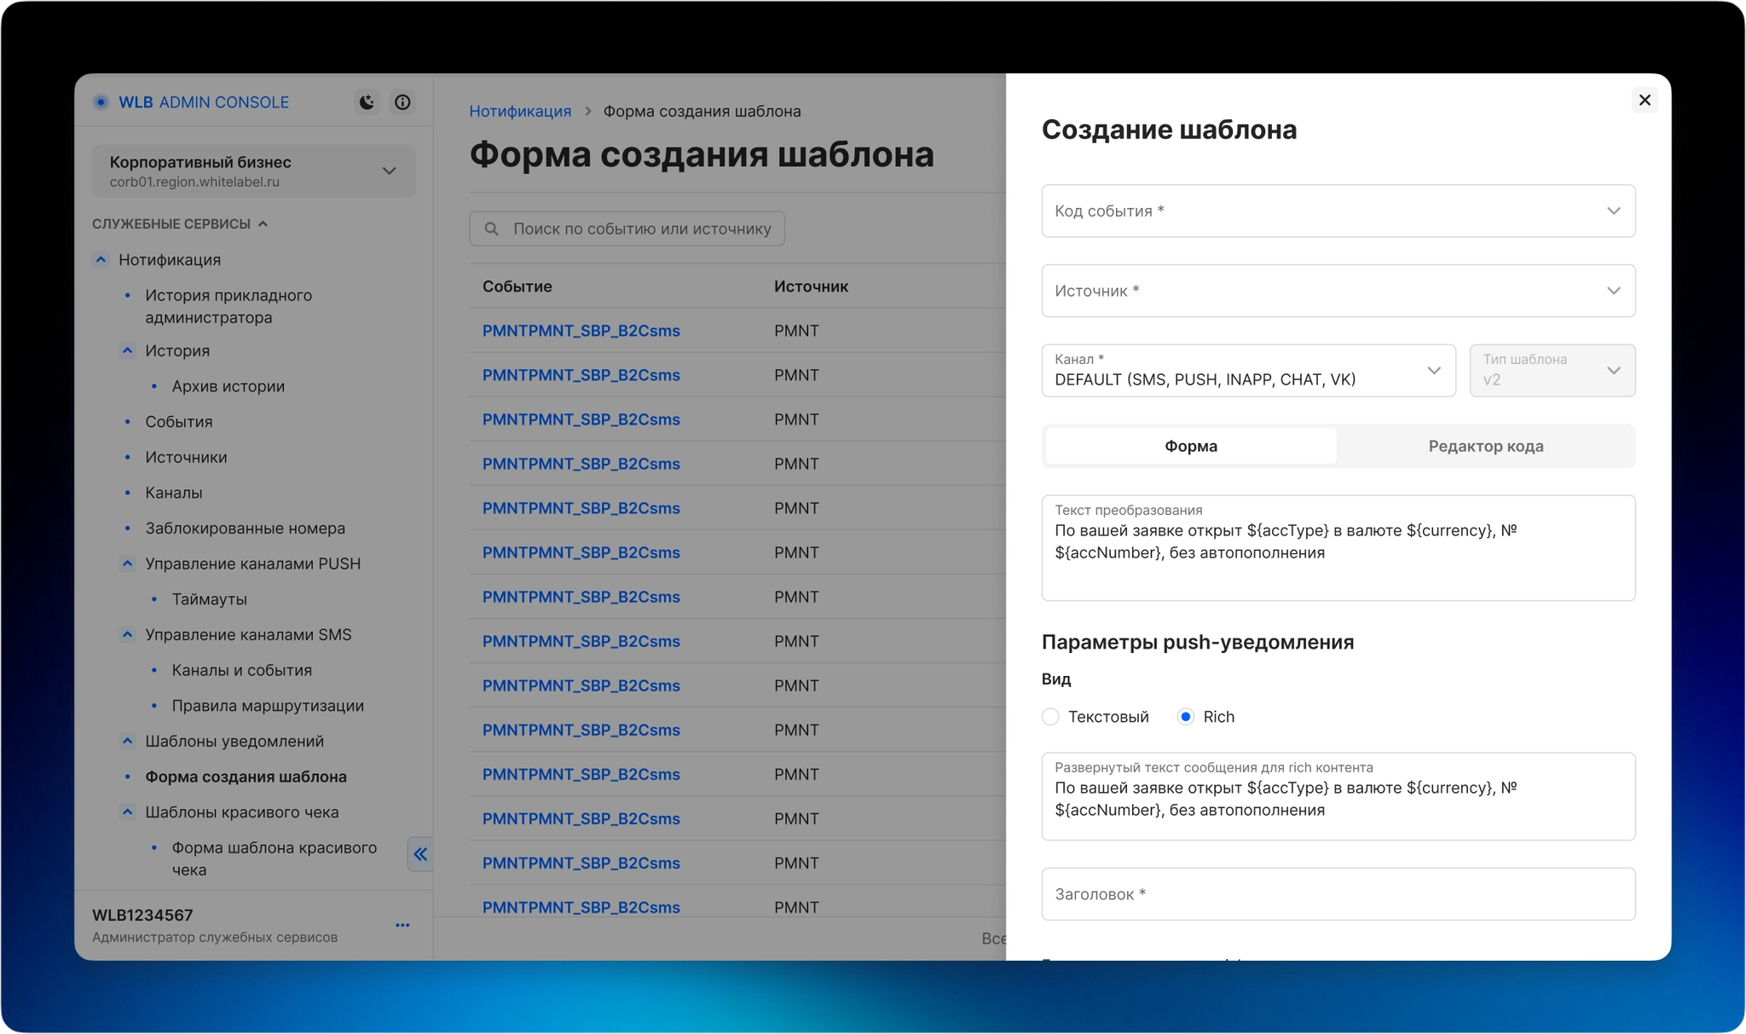The width and height of the screenshot is (1746, 1034).
Task: Open first PMNTPMNT_SBP_B2Csms event link
Action: pyautogui.click(x=581, y=331)
